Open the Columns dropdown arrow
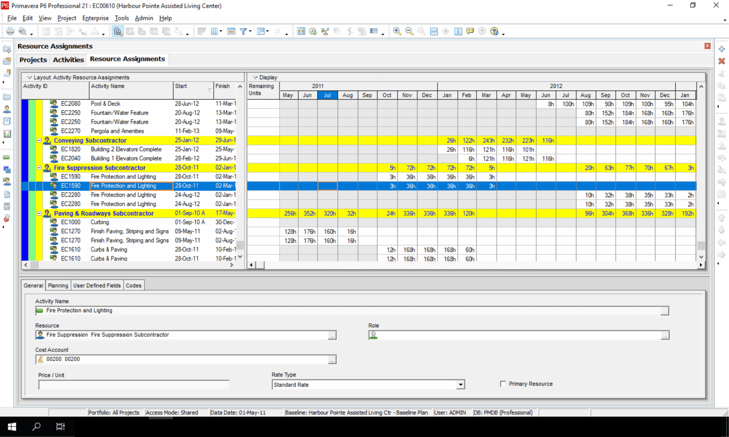Screen dimensions: 729x437 point(221,32)
